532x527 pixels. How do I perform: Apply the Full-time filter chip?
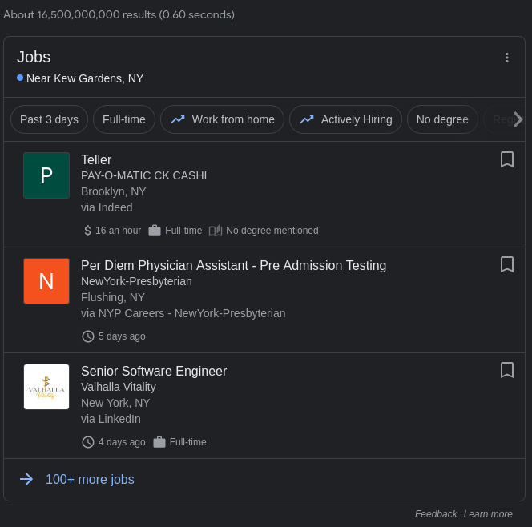[124, 119]
